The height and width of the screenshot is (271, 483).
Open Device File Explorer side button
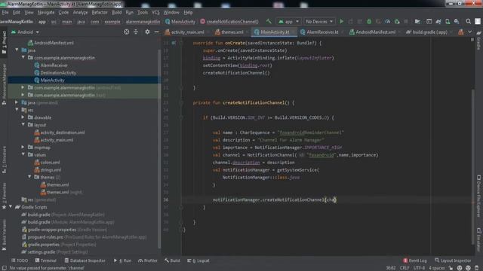click(479, 196)
